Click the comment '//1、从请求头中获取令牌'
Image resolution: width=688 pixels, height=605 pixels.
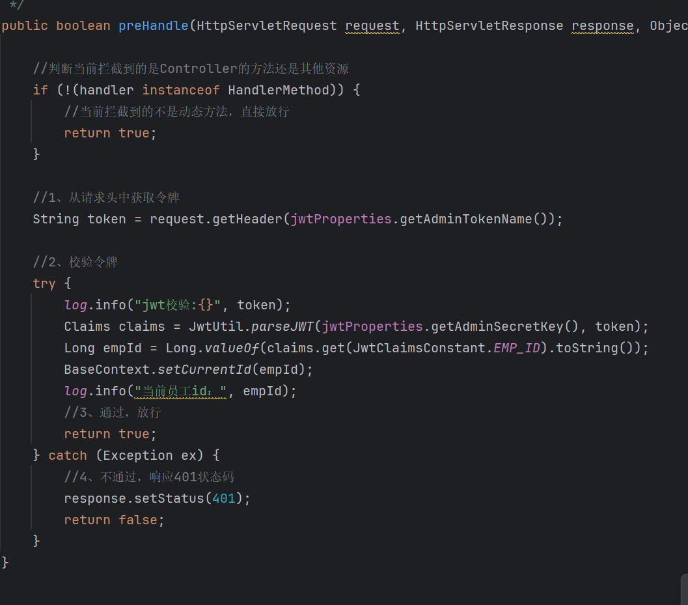pyautogui.click(x=106, y=197)
